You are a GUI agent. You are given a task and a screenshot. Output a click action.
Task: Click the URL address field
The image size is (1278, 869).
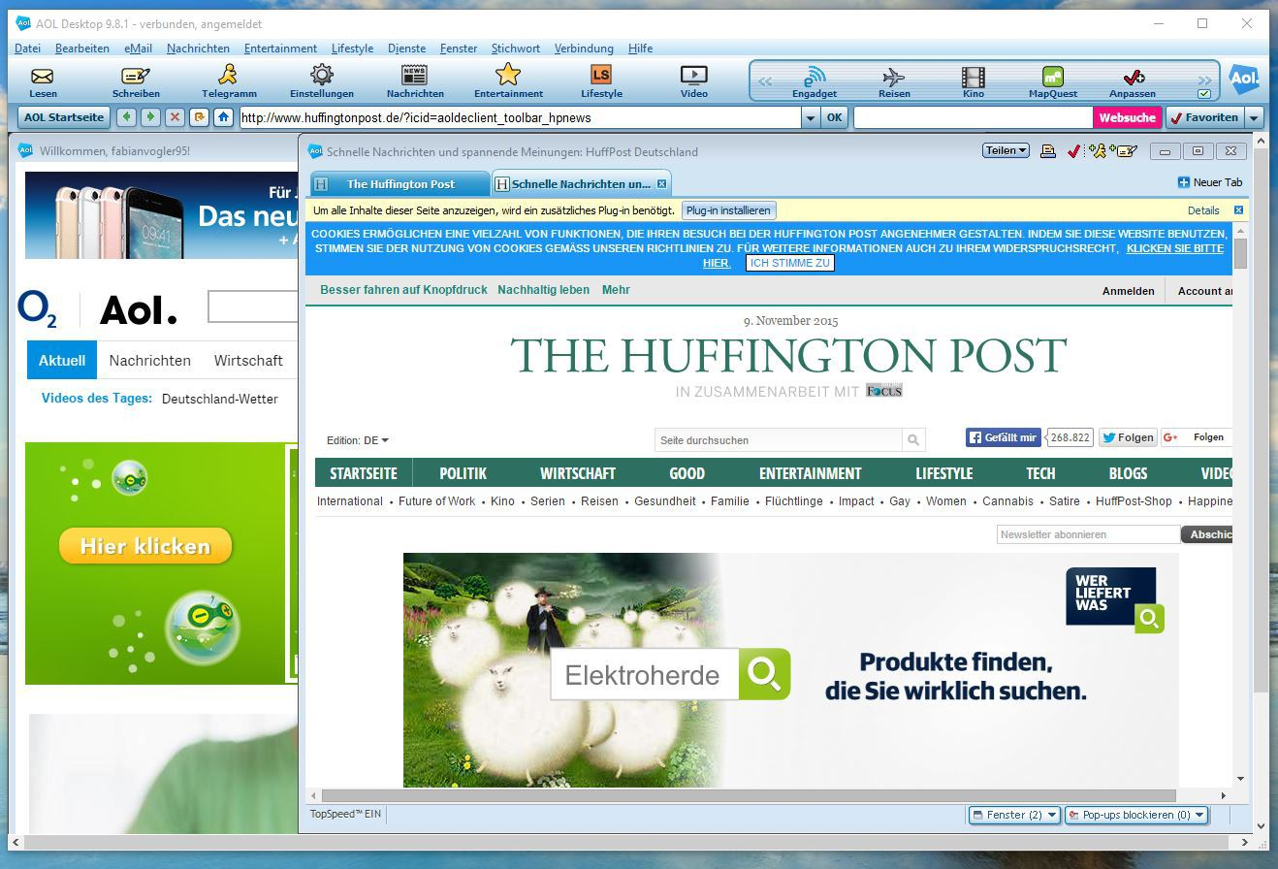tap(520, 117)
